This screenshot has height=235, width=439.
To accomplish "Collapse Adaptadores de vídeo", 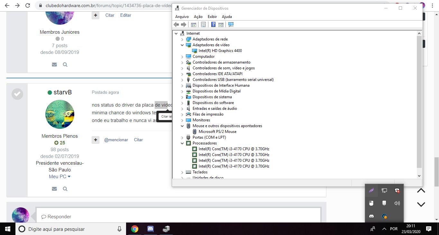I will (182, 45).
